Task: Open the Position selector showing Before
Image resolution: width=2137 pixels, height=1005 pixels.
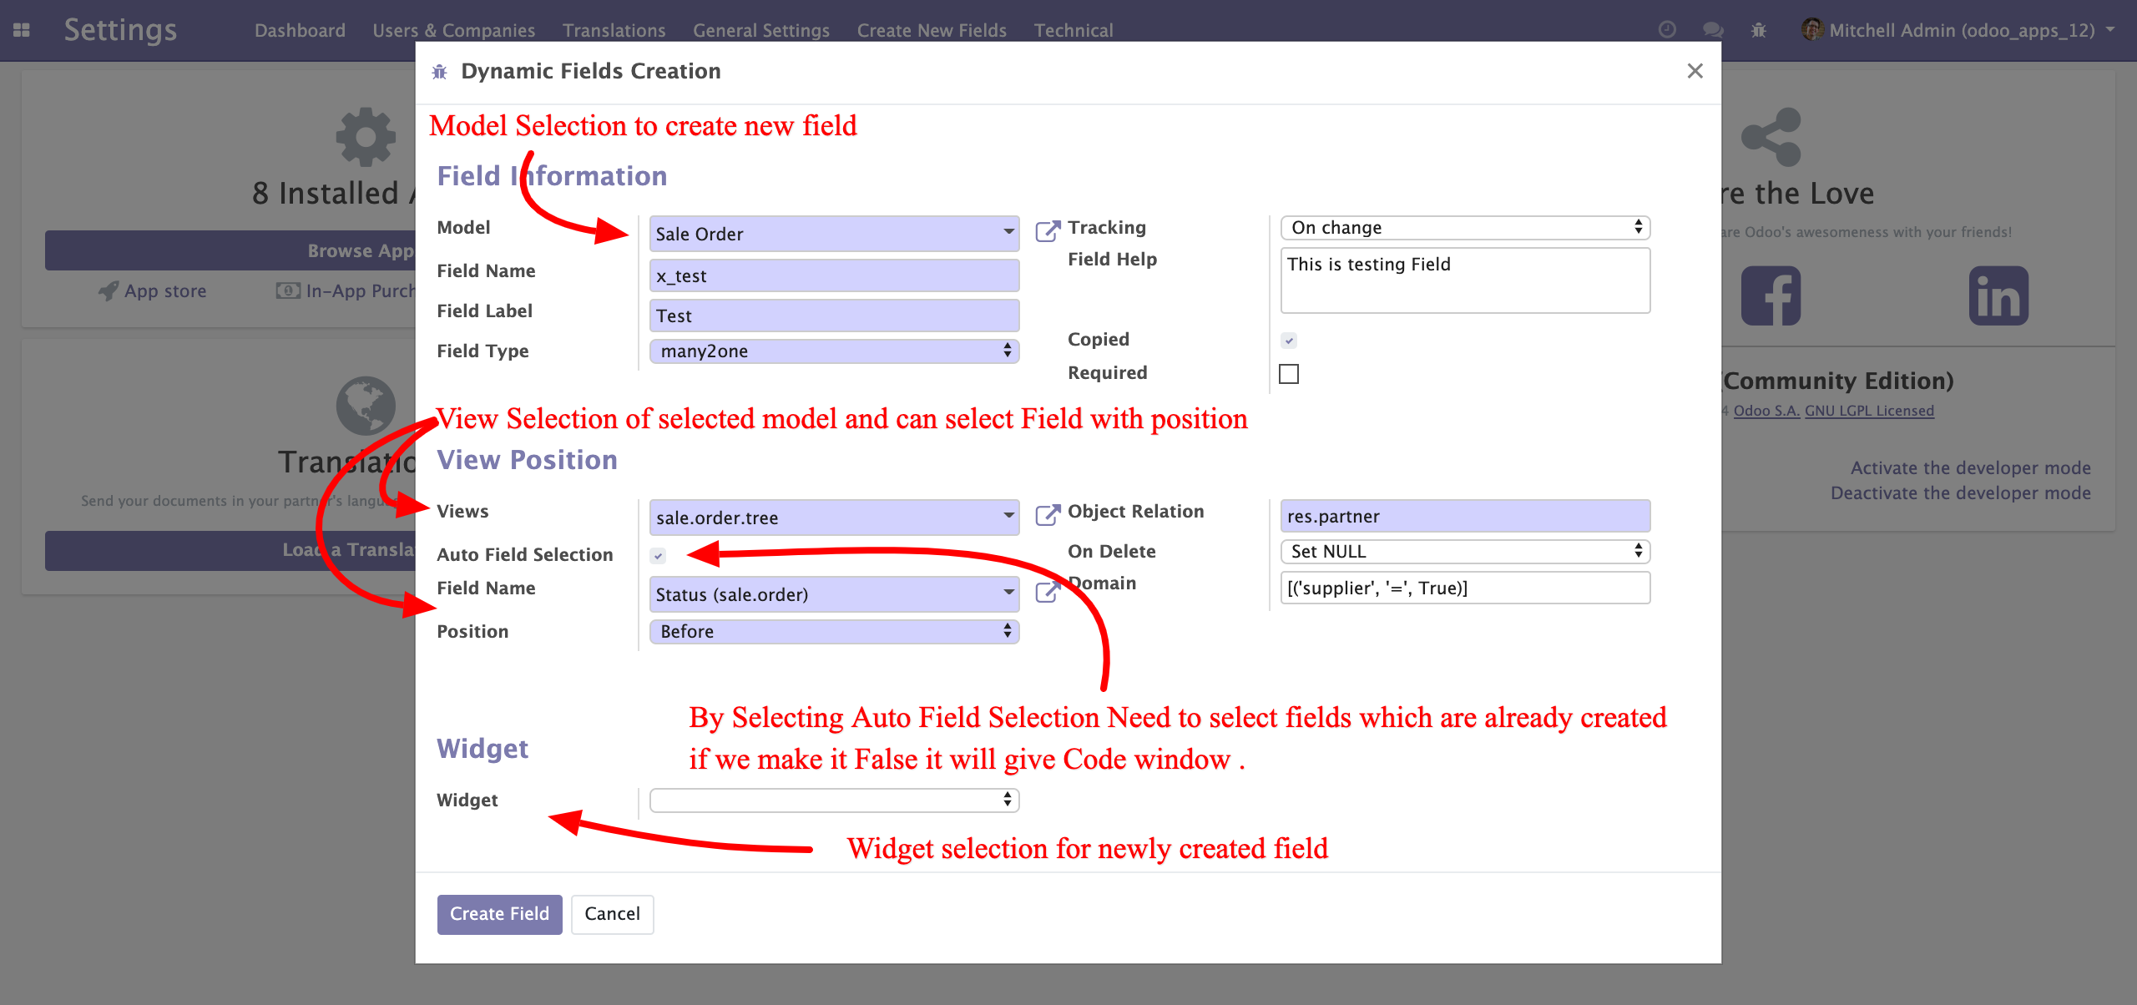Action: 834,632
